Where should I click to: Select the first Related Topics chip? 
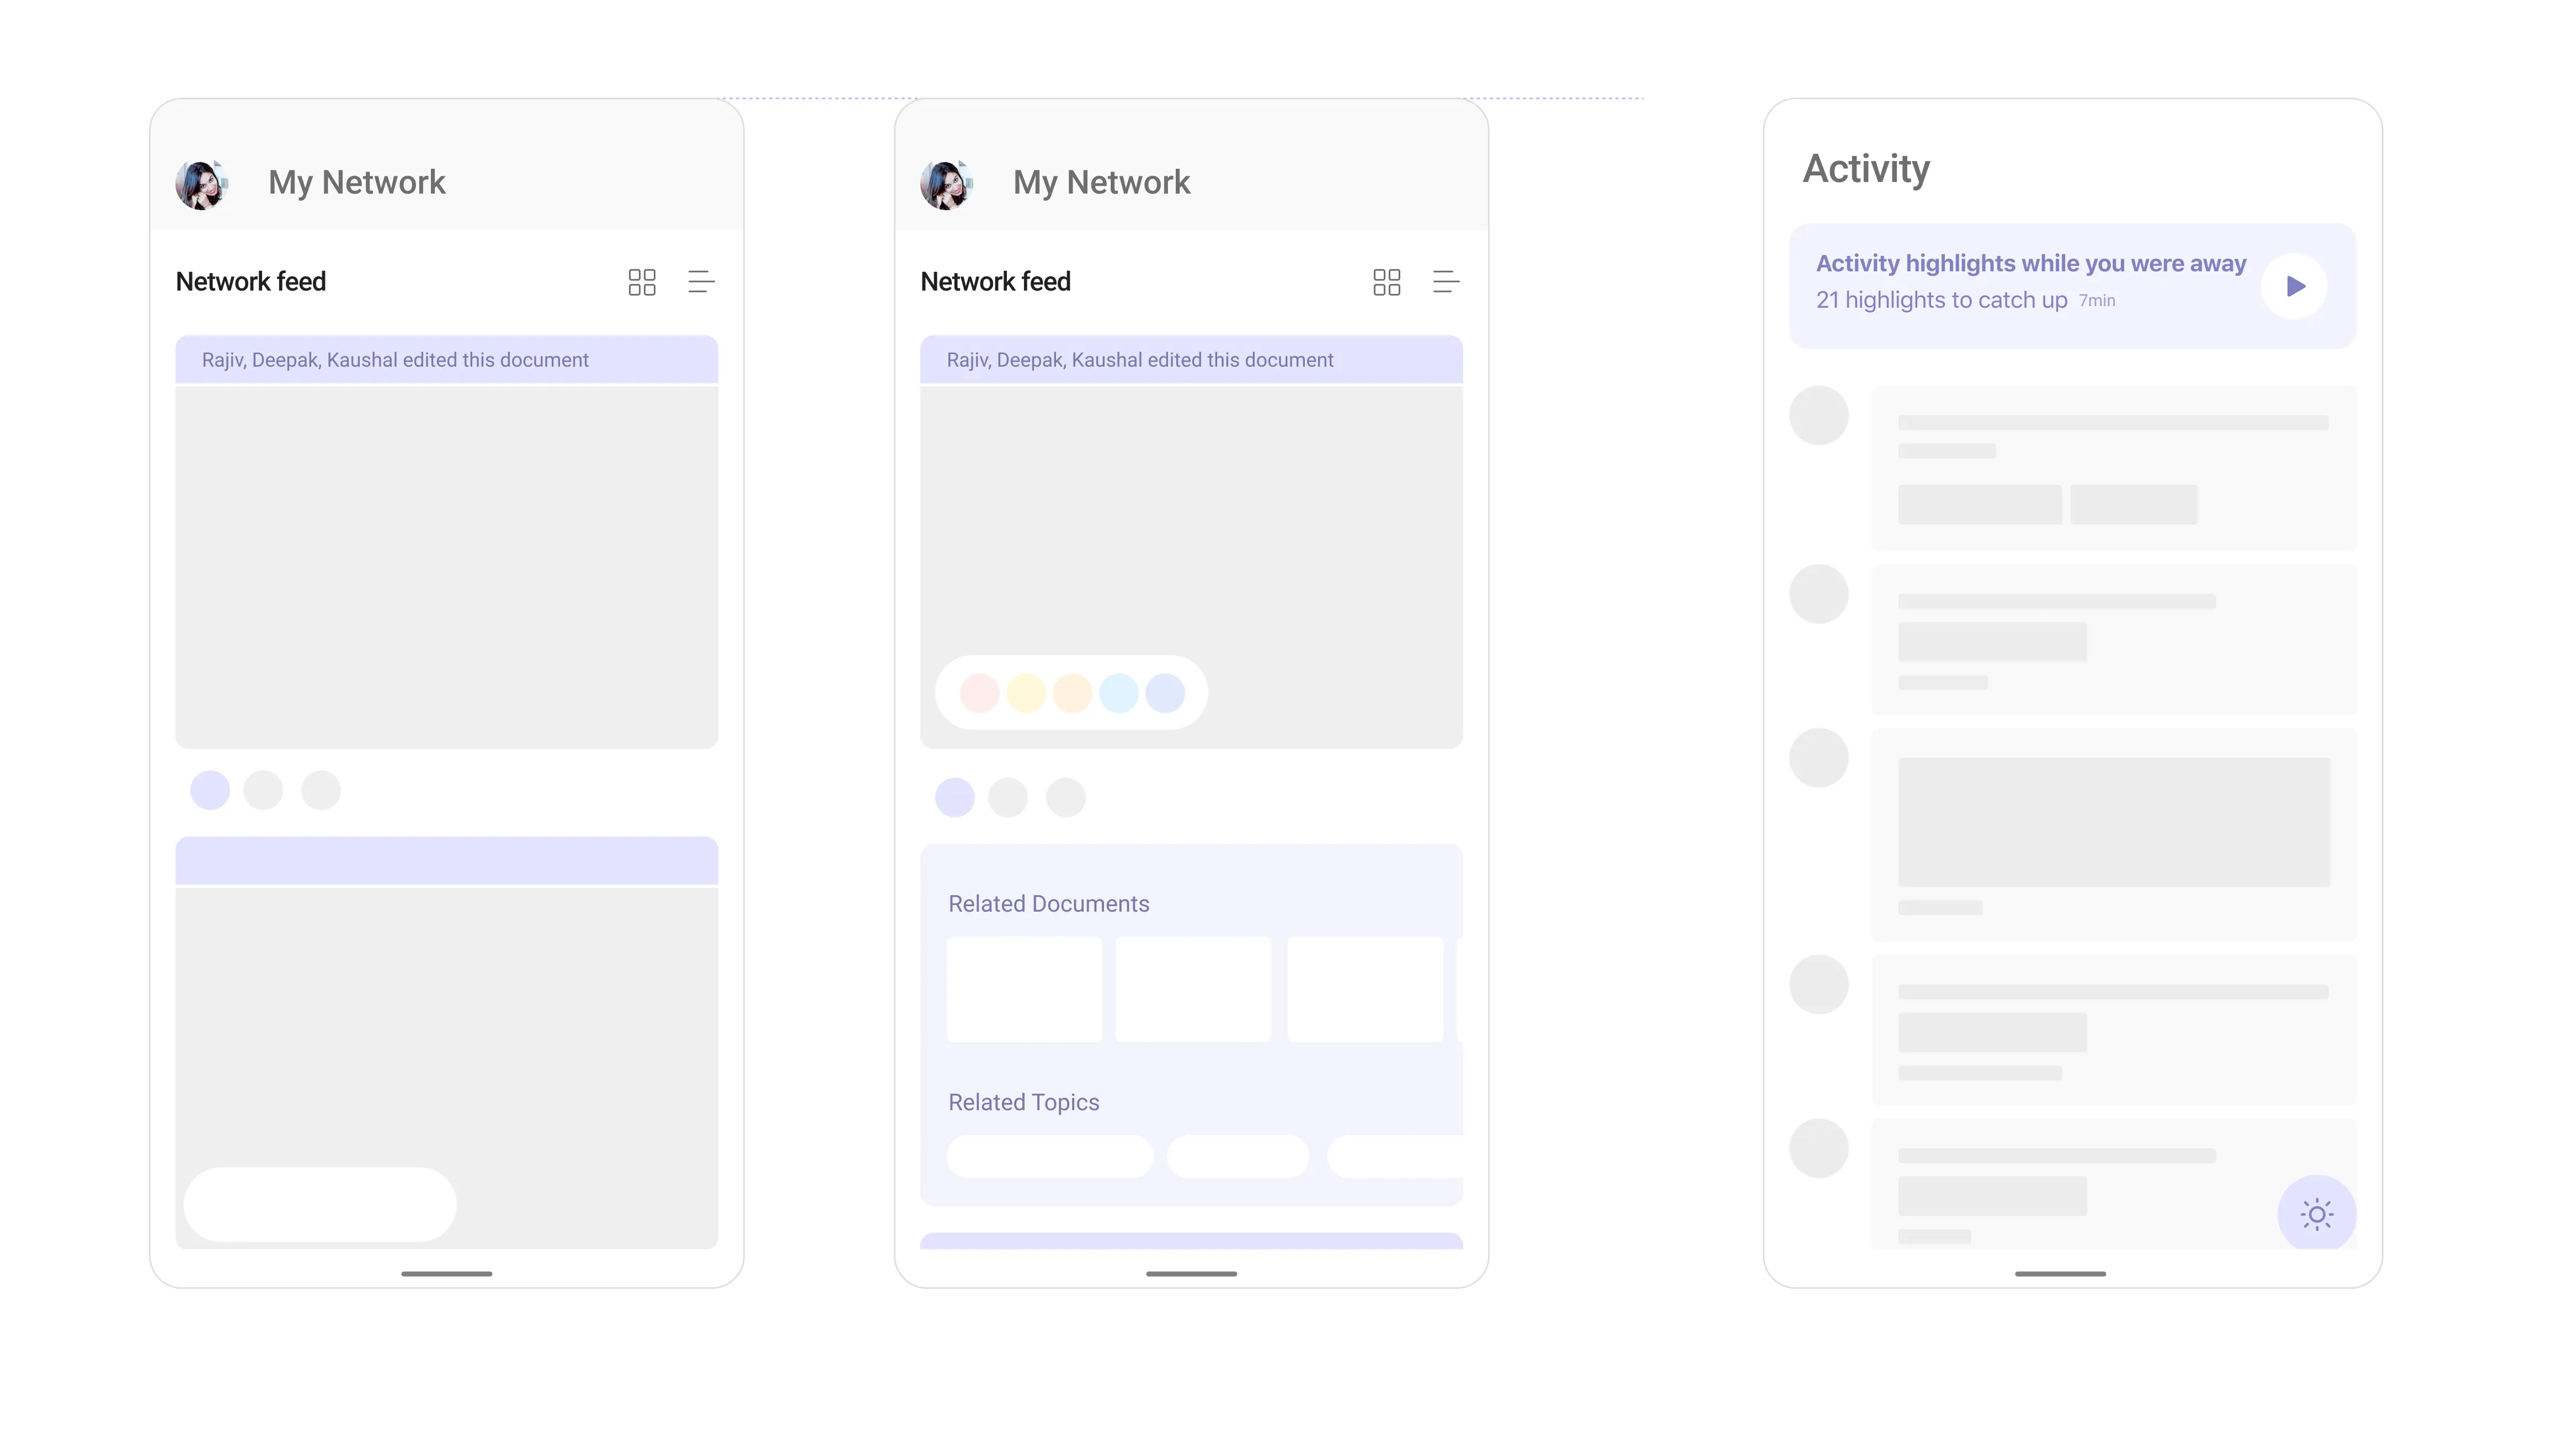(x=1049, y=1156)
